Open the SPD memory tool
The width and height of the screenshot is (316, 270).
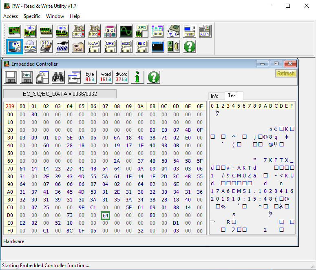pos(142,31)
